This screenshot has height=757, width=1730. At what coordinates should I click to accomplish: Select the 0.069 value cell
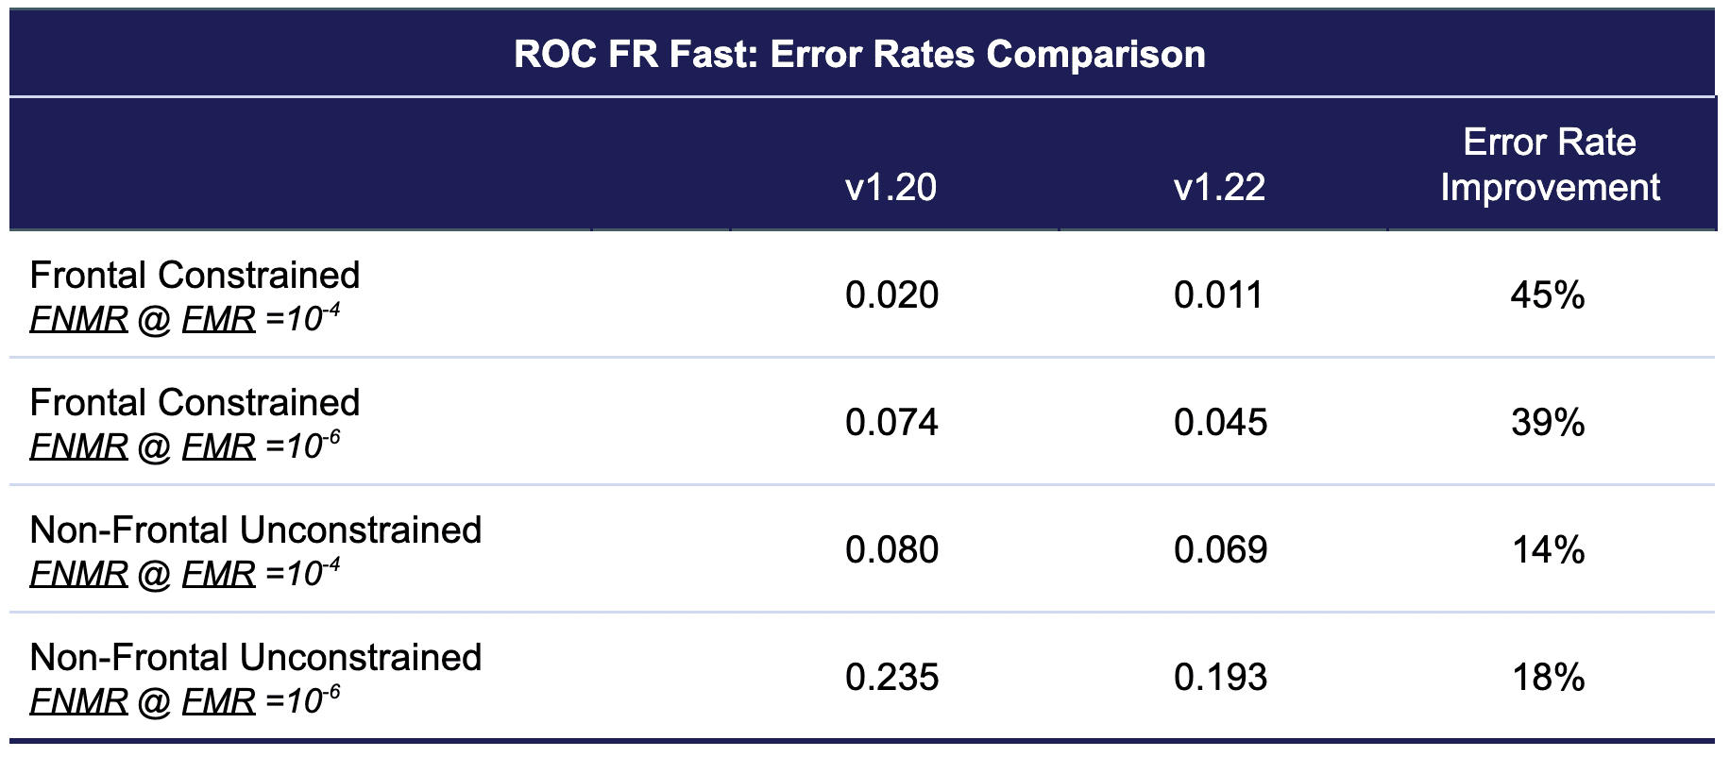(1220, 549)
